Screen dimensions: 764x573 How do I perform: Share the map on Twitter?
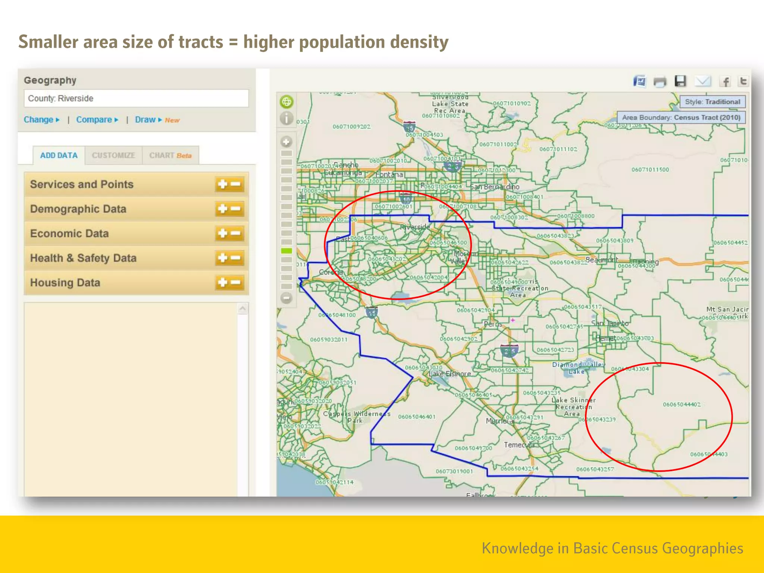pos(743,81)
